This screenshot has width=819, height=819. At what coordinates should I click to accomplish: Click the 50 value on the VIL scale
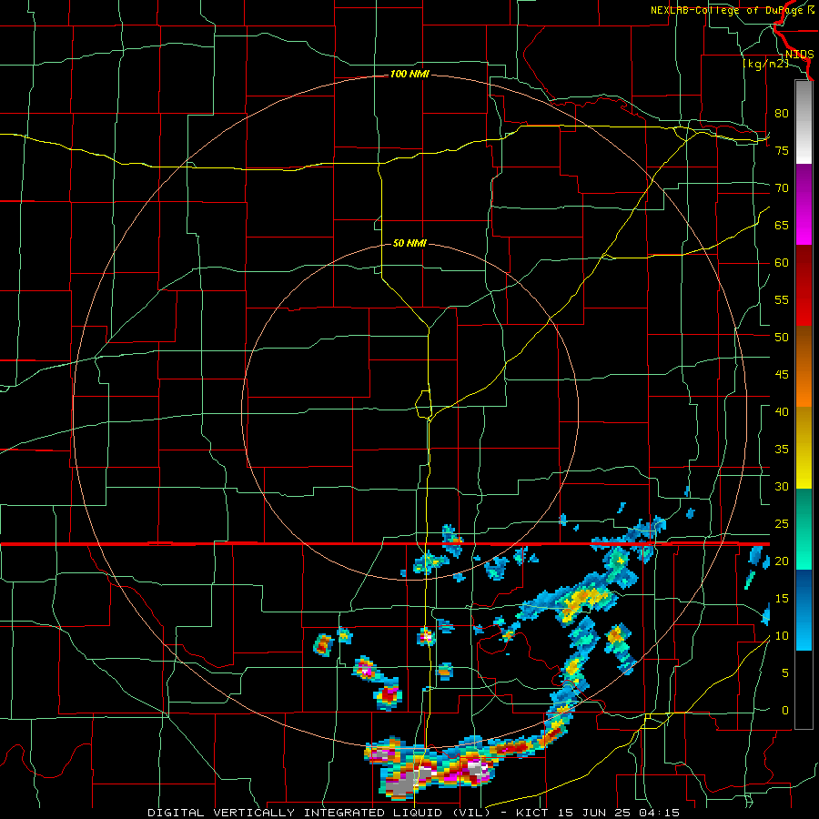click(782, 337)
